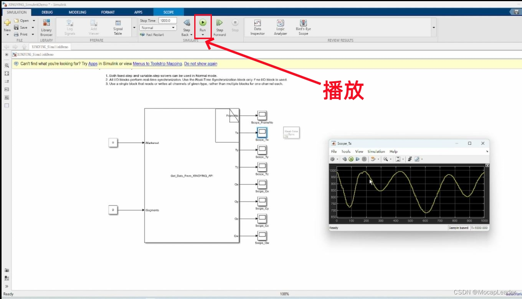522x299 pixels.
Task: Click the Scope_Tx configuration gear icon
Action: [x=332, y=159]
